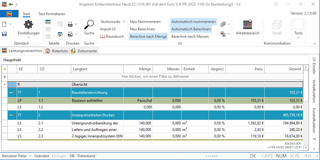Click the '2-lagiges Innenputzsystem DIN' cell
The height and width of the screenshot is (160, 320).
(97, 136)
